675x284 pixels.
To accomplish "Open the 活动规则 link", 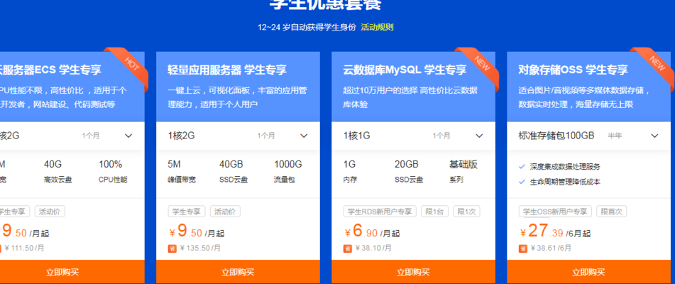I will click(377, 27).
